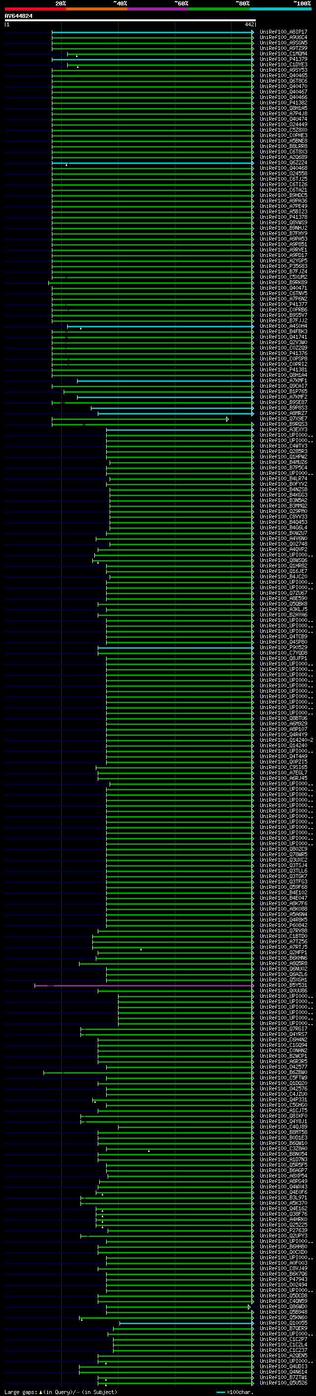This screenshot has width=316, height=1396.
Task: Click the purple alignment bar of B5Y531
Action: coord(144,986)
